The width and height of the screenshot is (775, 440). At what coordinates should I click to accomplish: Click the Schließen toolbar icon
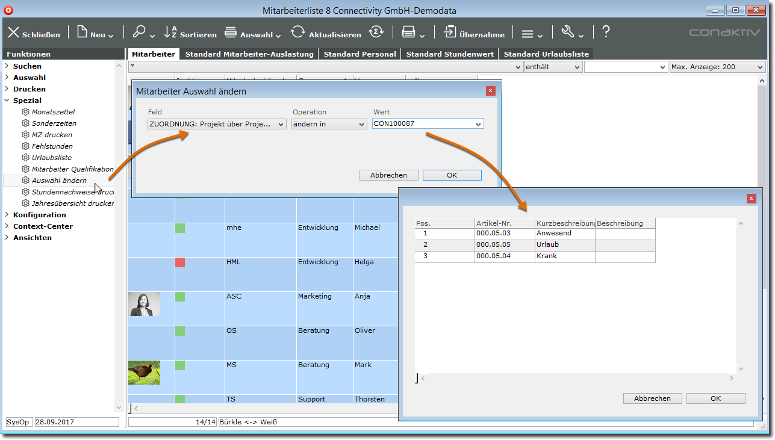(14, 33)
